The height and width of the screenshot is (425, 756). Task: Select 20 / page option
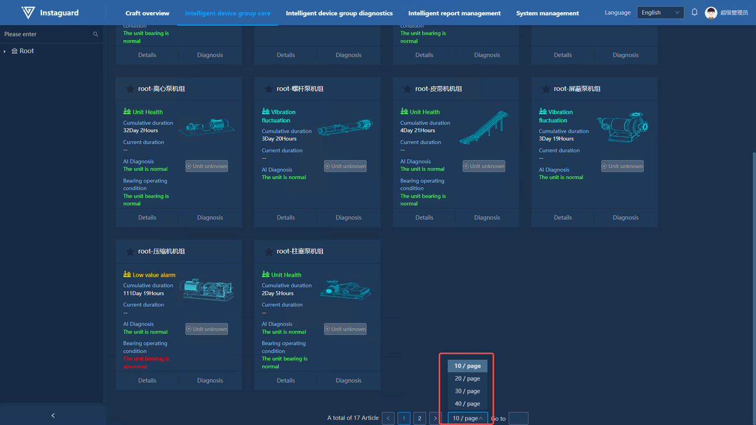click(468, 378)
